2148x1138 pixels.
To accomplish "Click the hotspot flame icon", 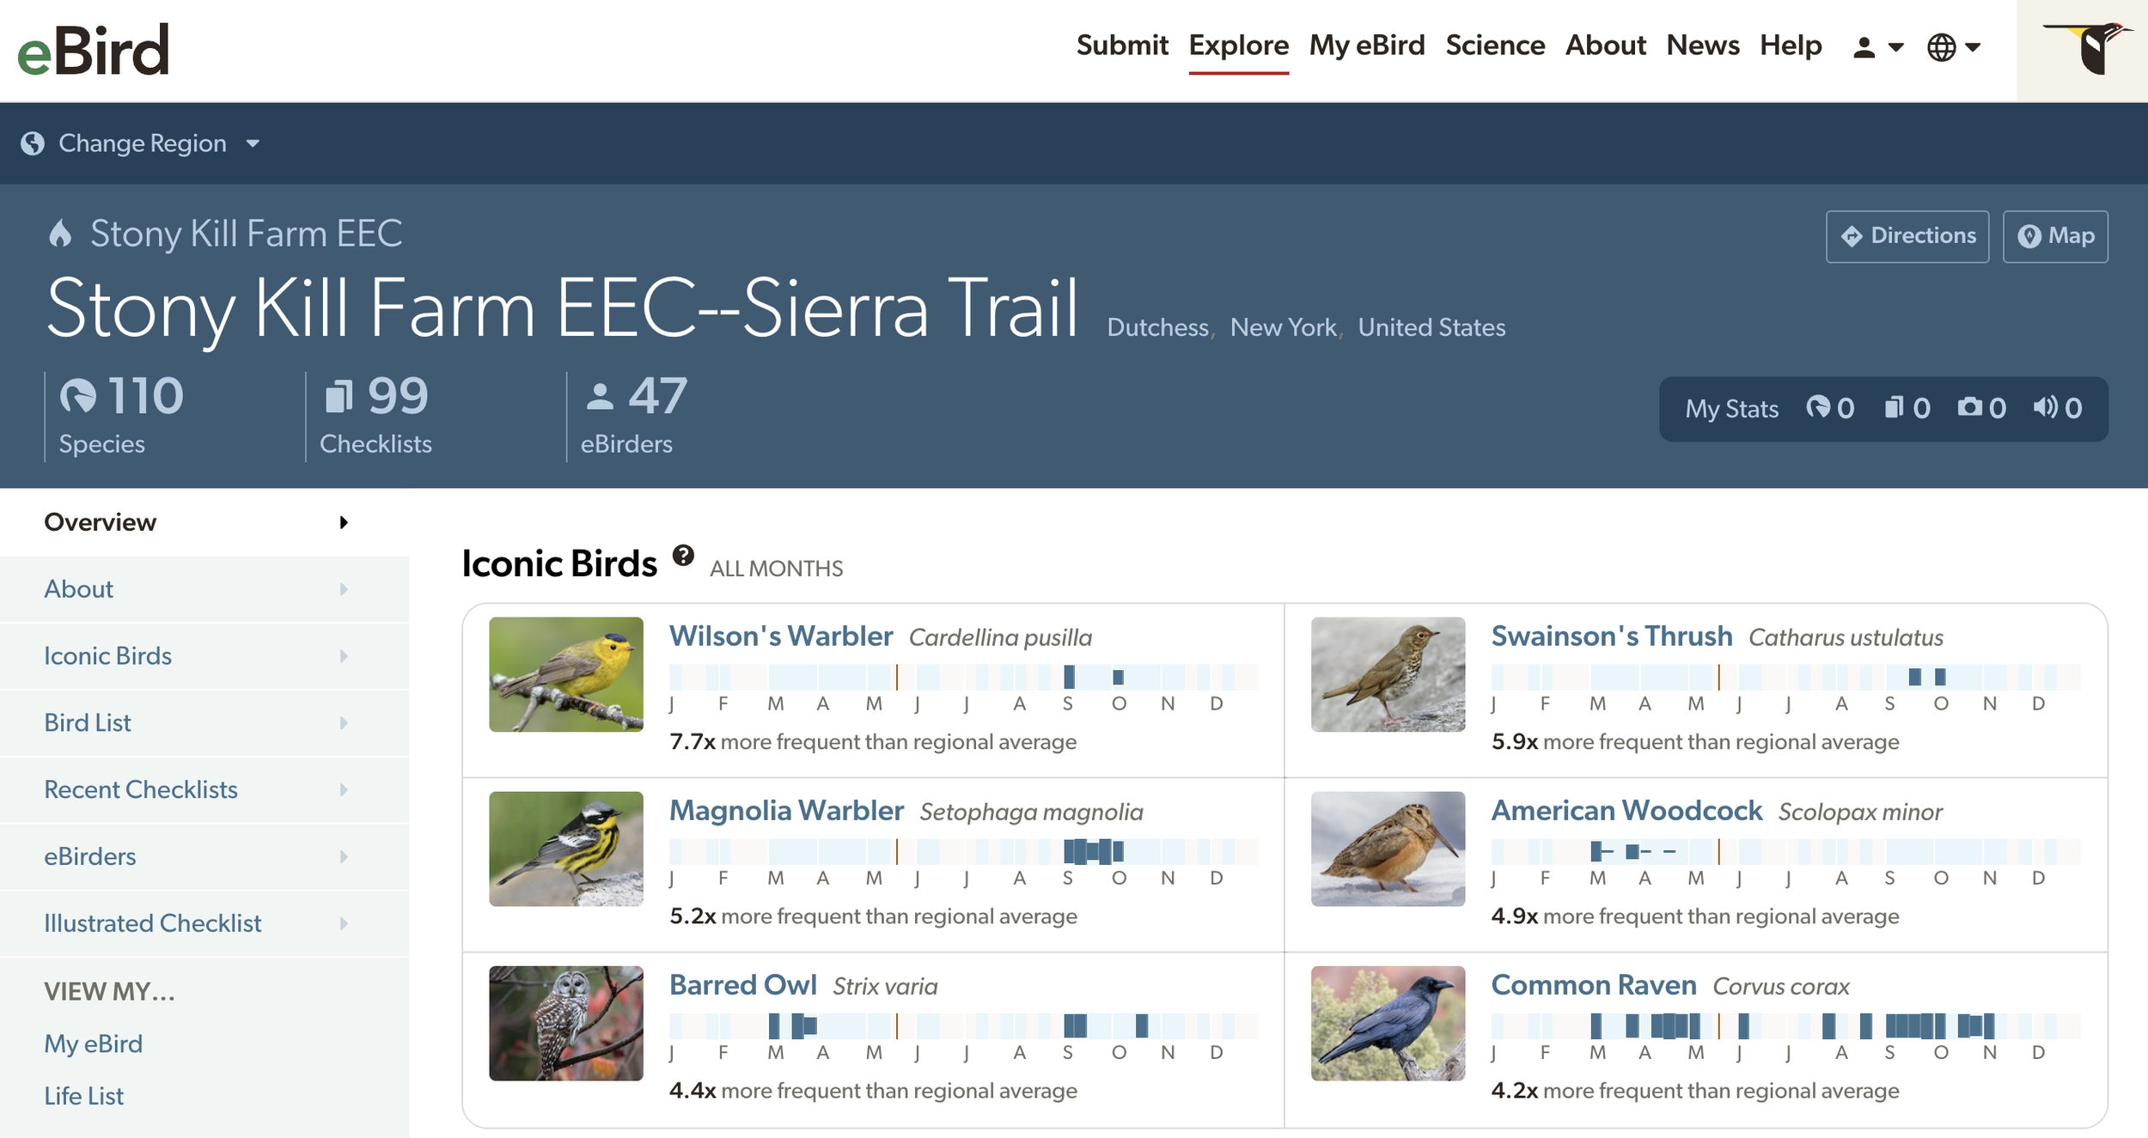I will [x=60, y=234].
